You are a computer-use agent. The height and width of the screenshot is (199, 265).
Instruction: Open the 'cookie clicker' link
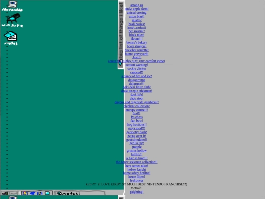(136, 68)
